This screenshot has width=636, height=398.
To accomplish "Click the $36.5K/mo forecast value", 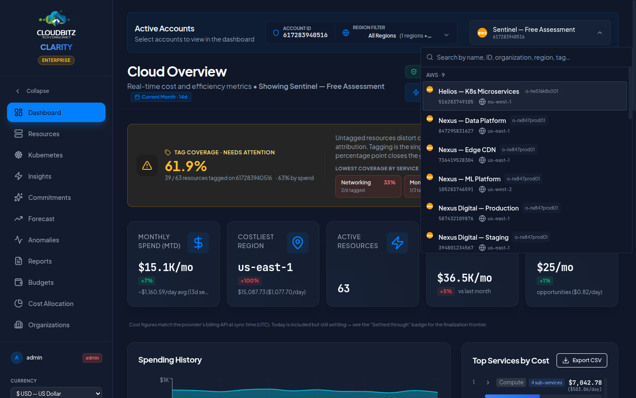I will (x=465, y=278).
